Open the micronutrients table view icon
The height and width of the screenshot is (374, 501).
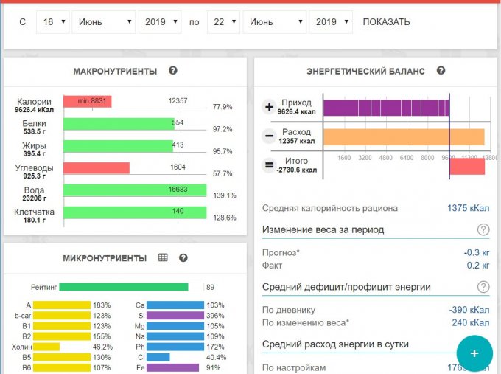pyautogui.click(x=163, y=258)
